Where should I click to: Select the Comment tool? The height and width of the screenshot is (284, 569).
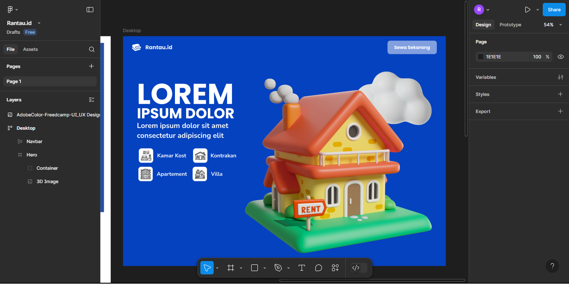point(319,268)
